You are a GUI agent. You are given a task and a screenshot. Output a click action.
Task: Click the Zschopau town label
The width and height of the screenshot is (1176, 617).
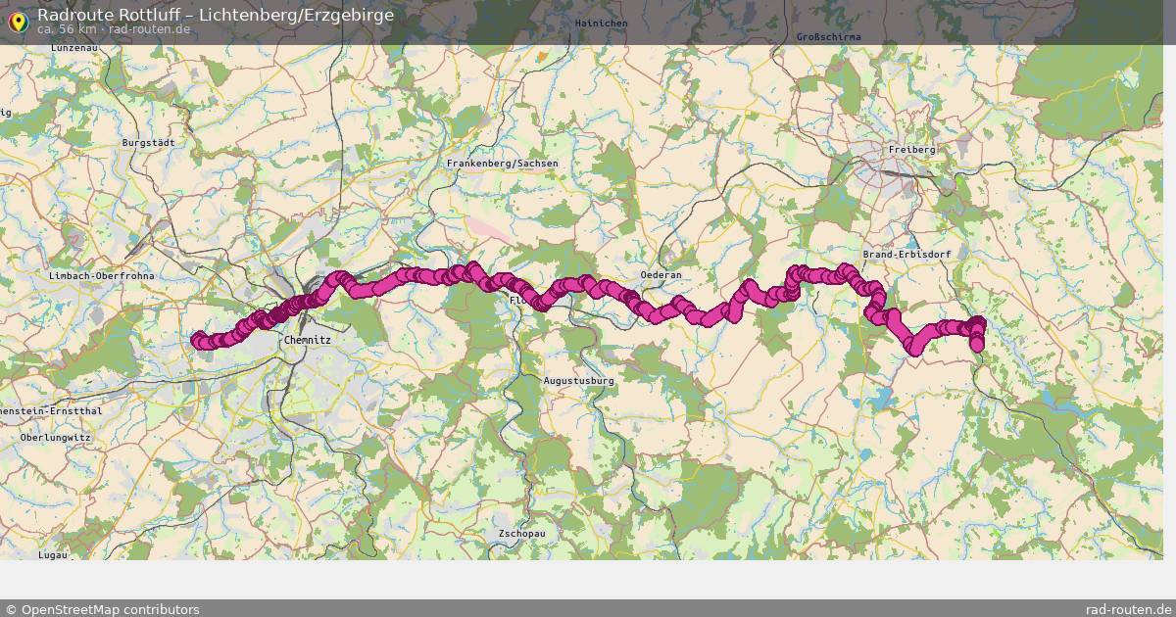pos(521,534)
